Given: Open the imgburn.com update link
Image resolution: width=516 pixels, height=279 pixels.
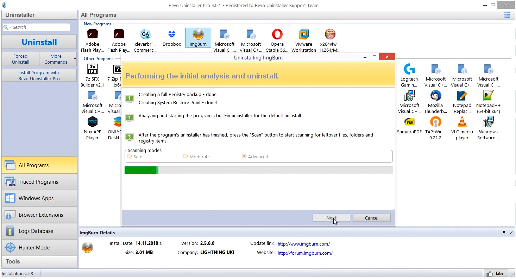Looking at the screenshot, I should 304,244.
